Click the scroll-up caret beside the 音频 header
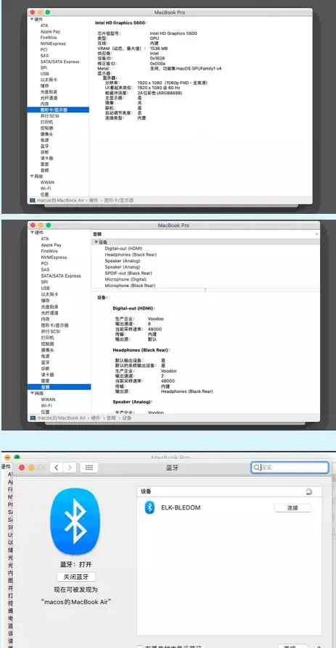This screenshot has width=336, height=648. 316,234
